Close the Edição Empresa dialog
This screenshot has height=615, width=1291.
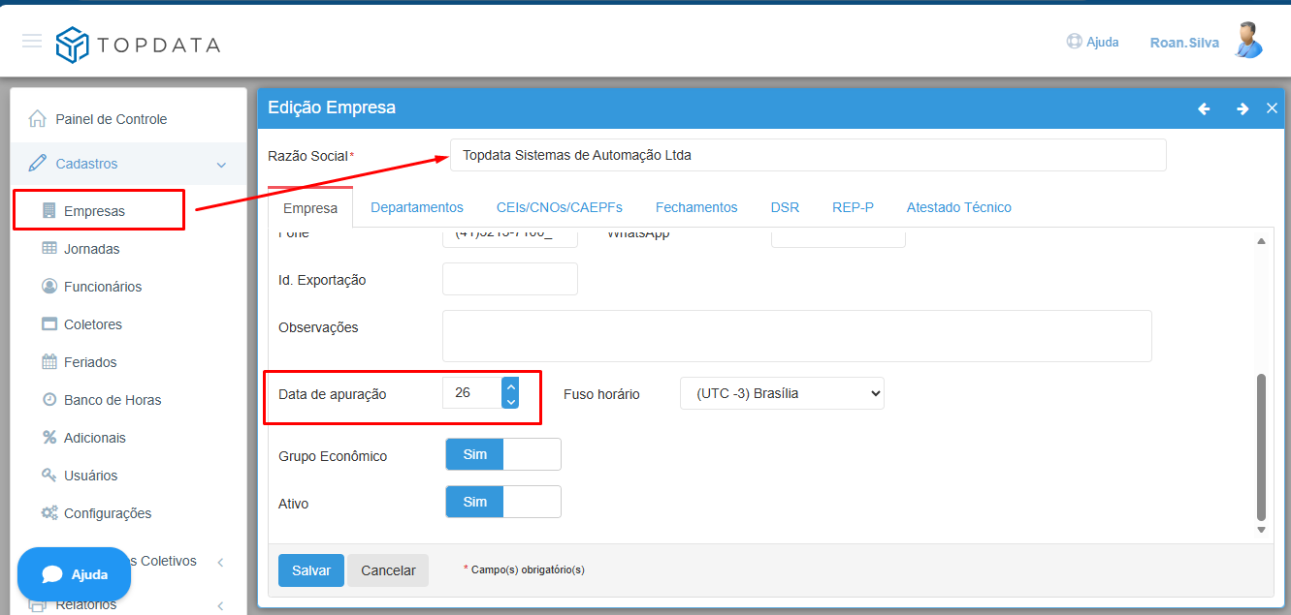pos(1272,108)
